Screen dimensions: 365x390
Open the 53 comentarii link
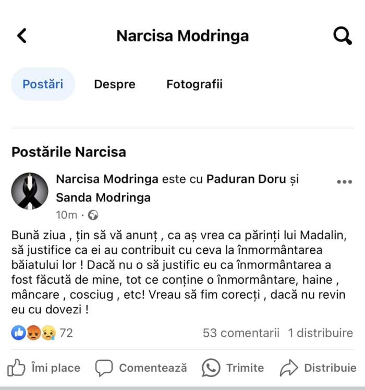tap(241, 333)
